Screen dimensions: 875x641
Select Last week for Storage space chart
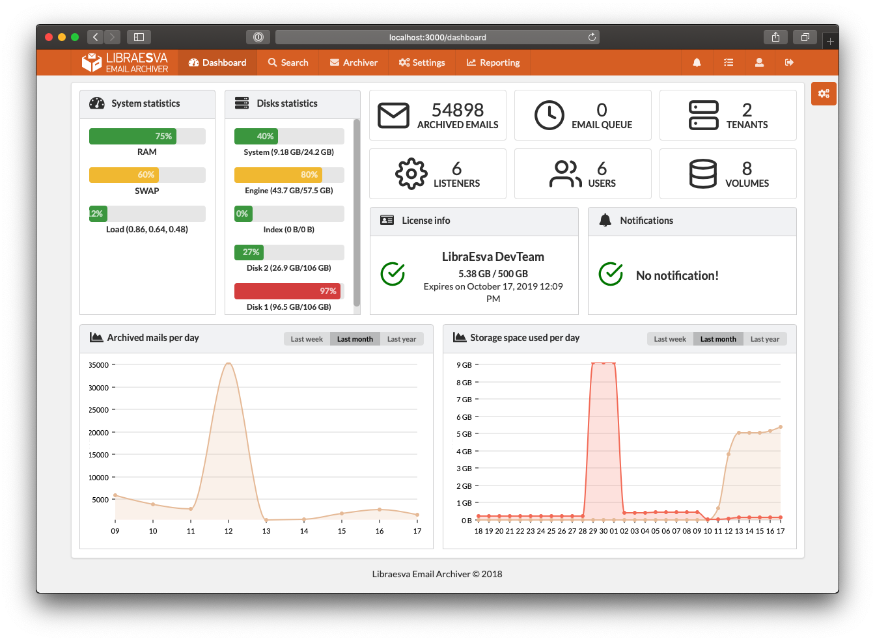point(670,339)
